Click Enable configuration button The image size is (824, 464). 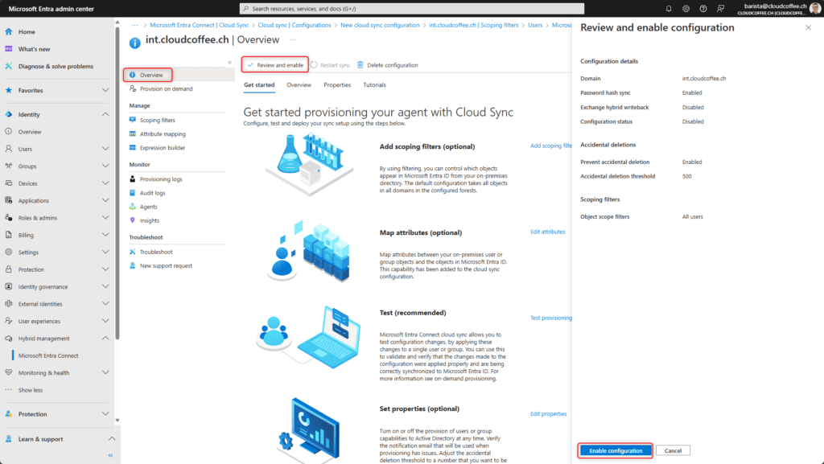tap(616, 450)
